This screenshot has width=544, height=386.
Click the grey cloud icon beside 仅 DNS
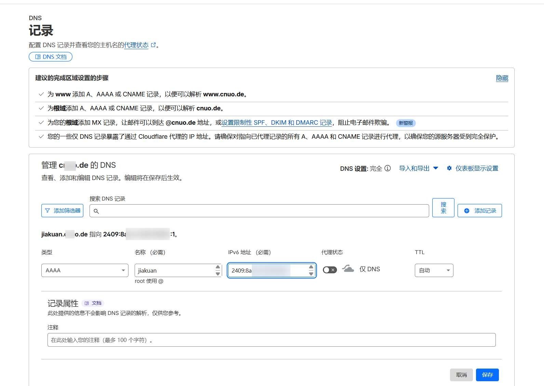(x=348, y=268)
